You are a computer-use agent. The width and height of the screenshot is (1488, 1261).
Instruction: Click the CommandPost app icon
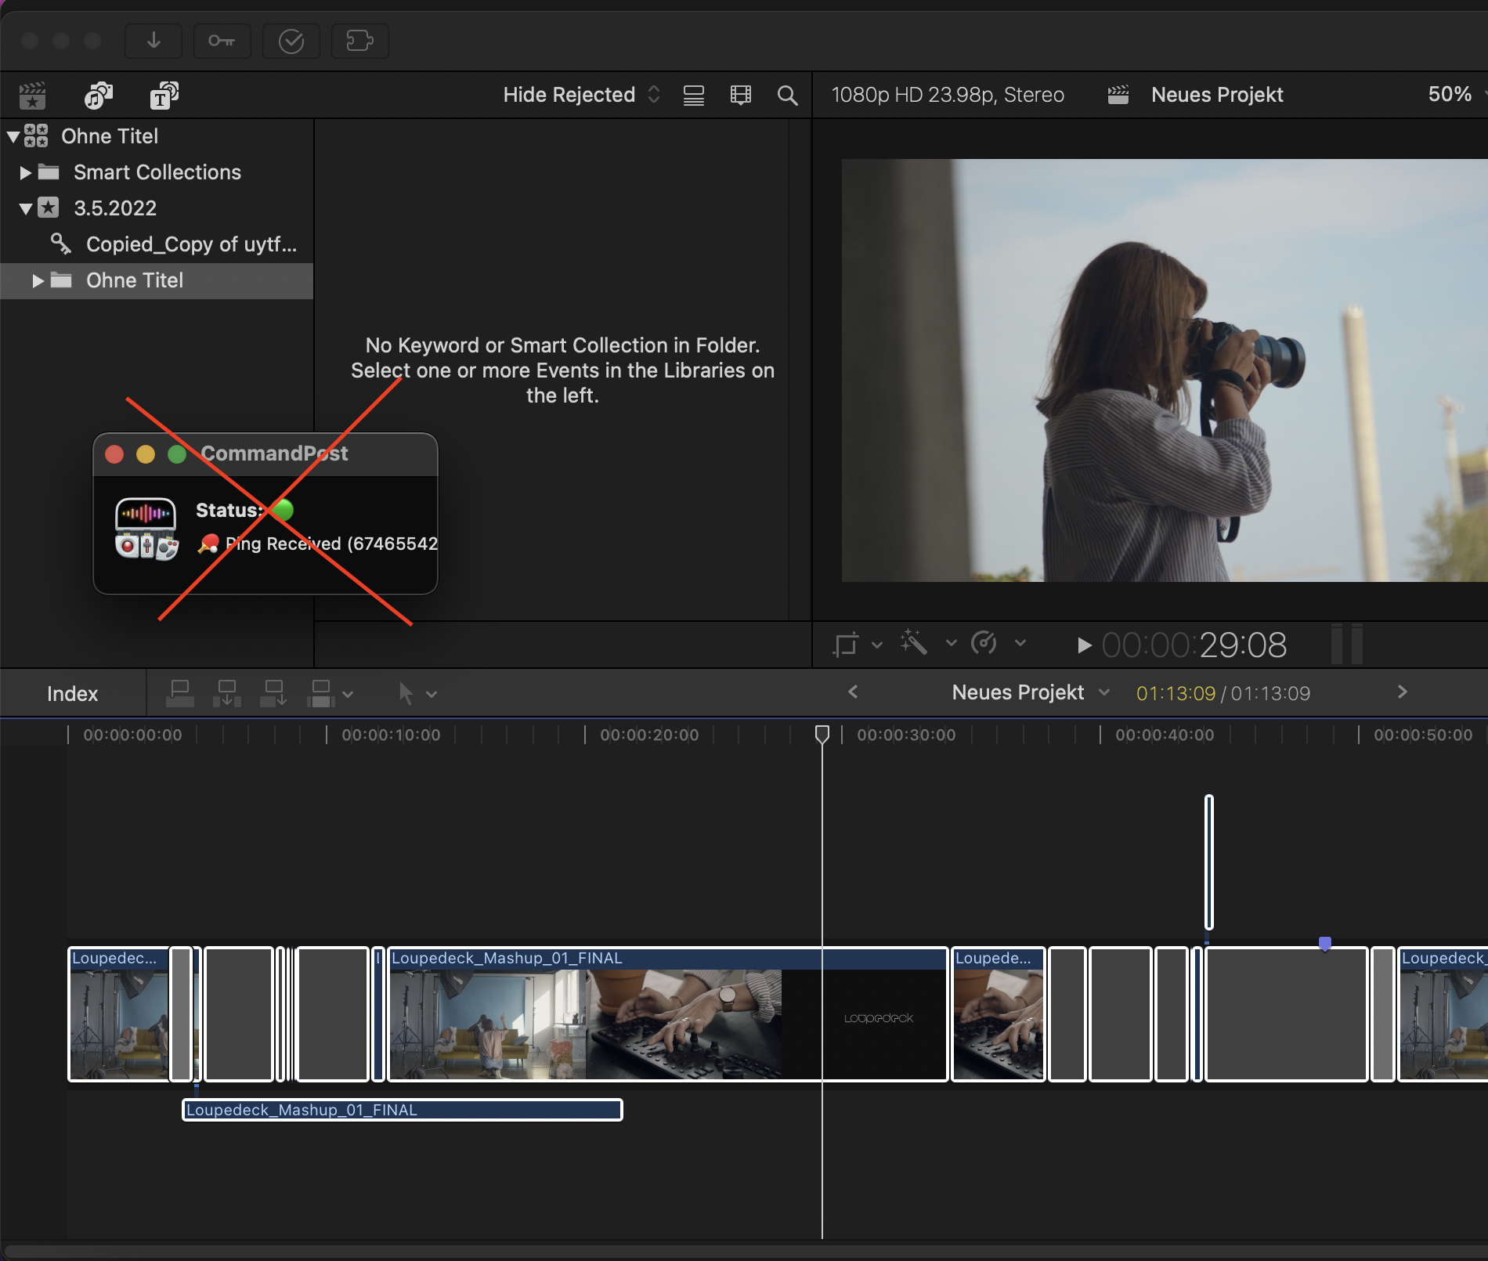point(146,529)
